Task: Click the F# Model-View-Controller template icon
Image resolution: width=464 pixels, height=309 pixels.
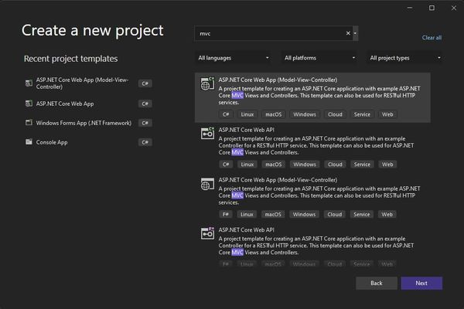Action: pyautogui.click(x=207, y=184)
